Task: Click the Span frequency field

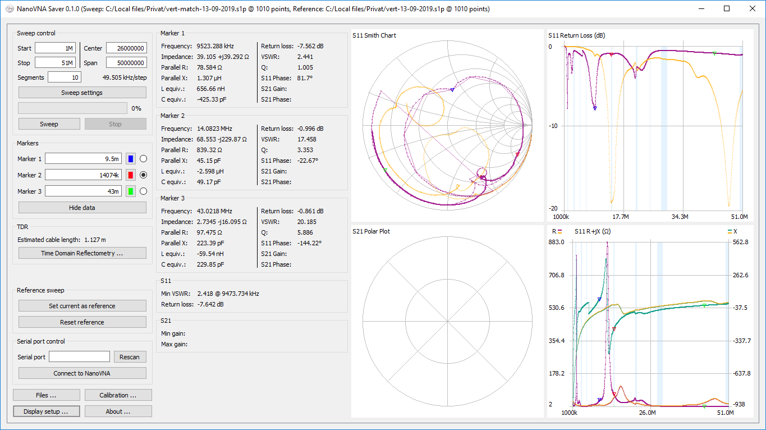Action: coord(126,63)
